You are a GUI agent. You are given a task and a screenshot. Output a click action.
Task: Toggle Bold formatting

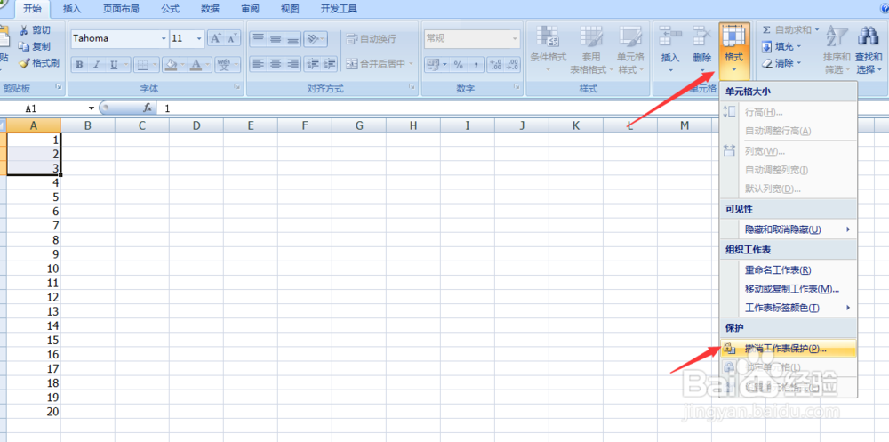(79, 65)
